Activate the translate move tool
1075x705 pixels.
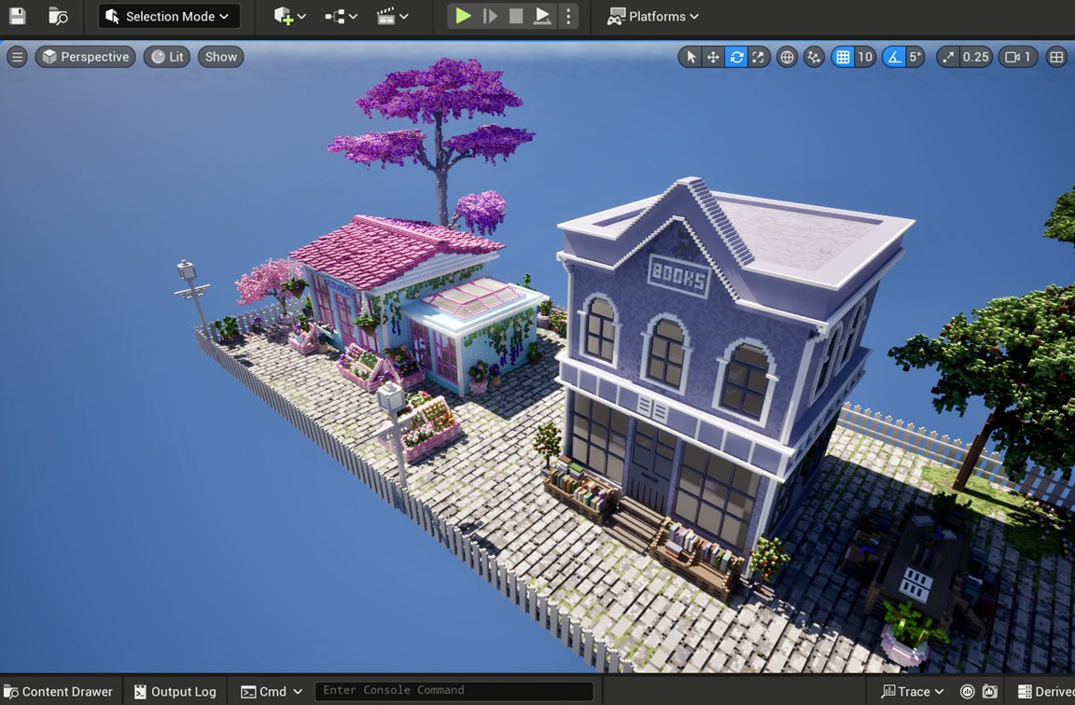[x=713, y=57]
